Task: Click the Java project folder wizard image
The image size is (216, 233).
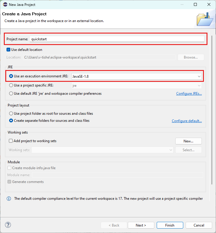Action: coord(205,19)
